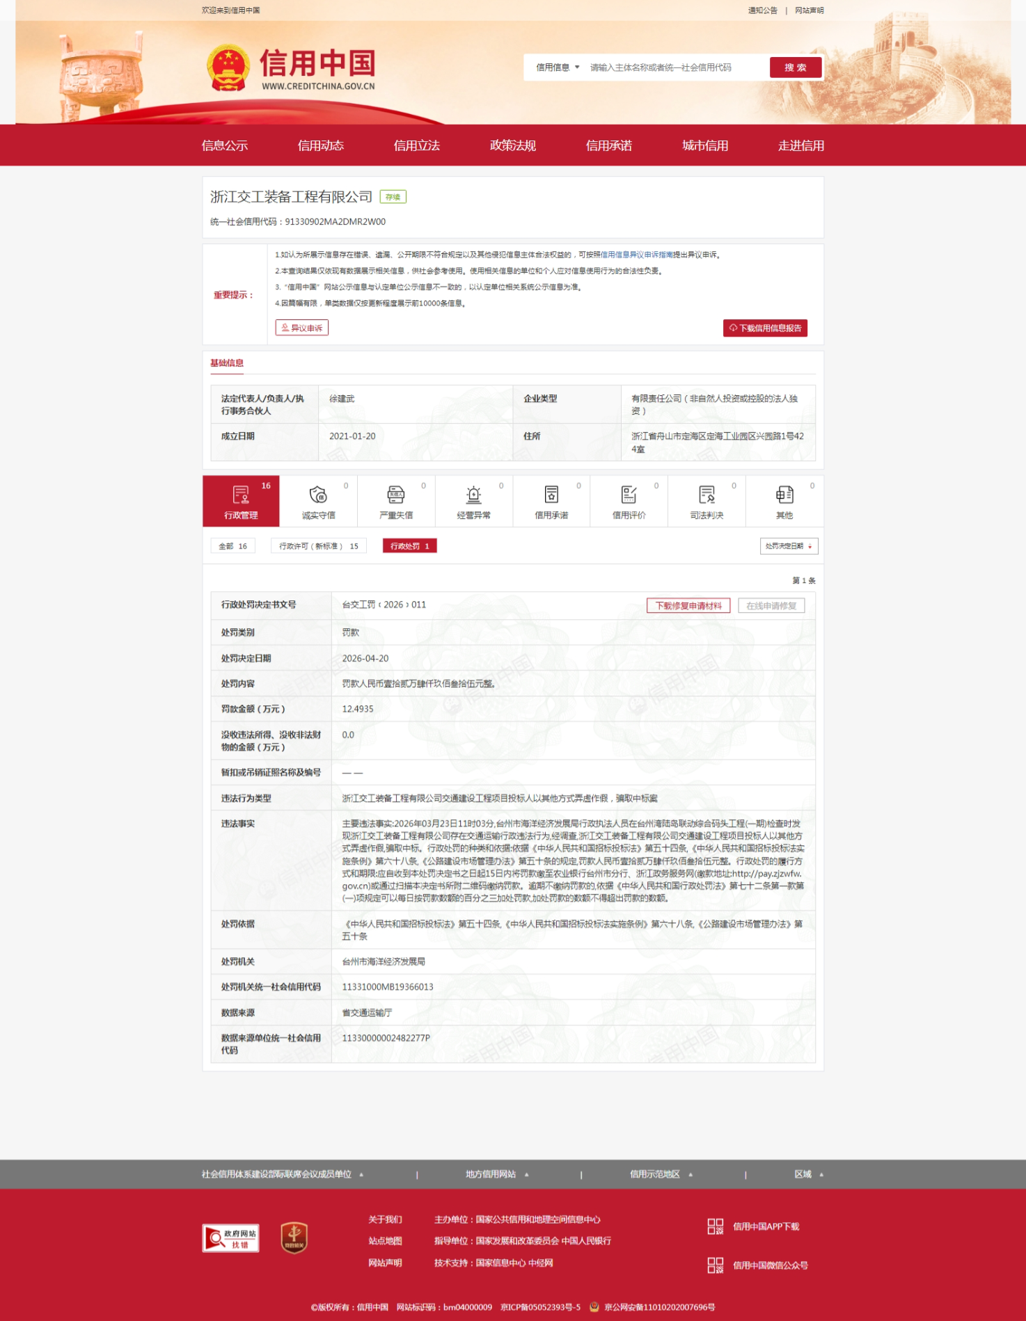Open the 处罚决定日期 sort dropdown
Viewport: 1026px width, 1321px height.
(x=789, y=546)
